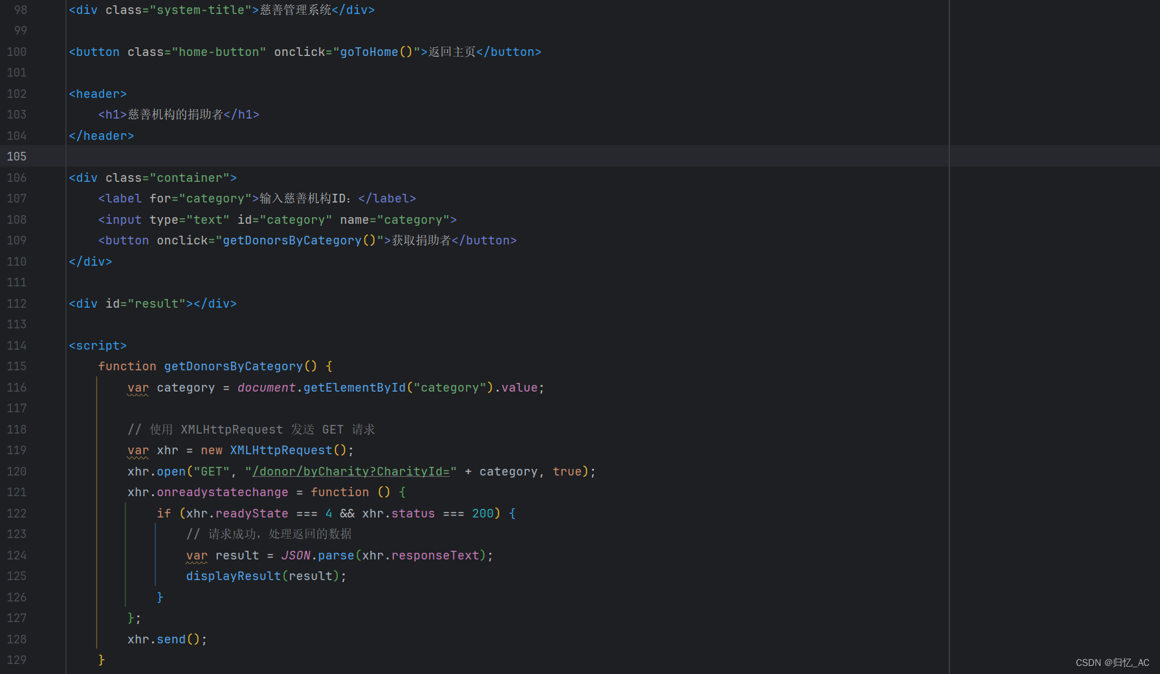Click the div id="result" line
This screenshot has width=1160, height=674.
tap(153, 304)
